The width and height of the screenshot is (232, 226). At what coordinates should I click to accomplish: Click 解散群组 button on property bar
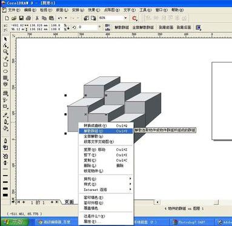click(122, 27)
